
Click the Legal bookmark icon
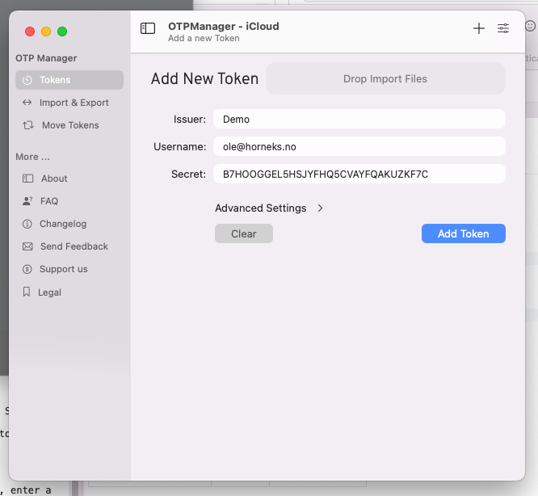27,292
